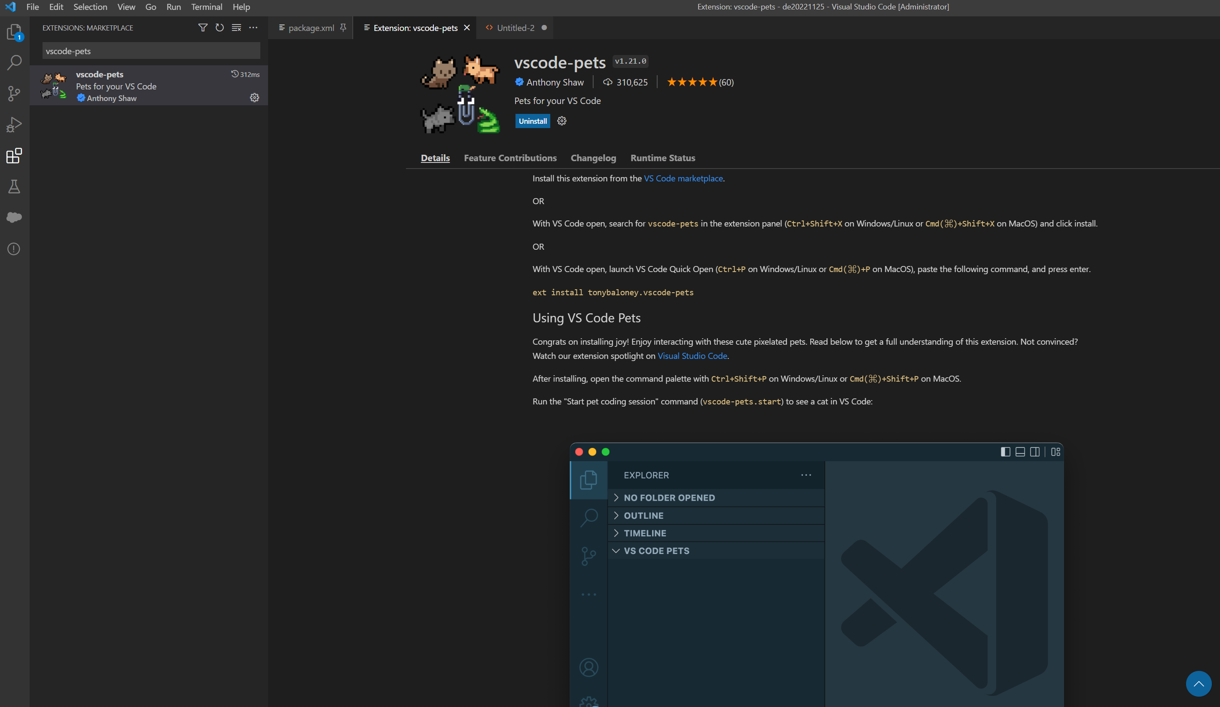Expand the VS CODE PETS explorer section

(x=656, y=550)
